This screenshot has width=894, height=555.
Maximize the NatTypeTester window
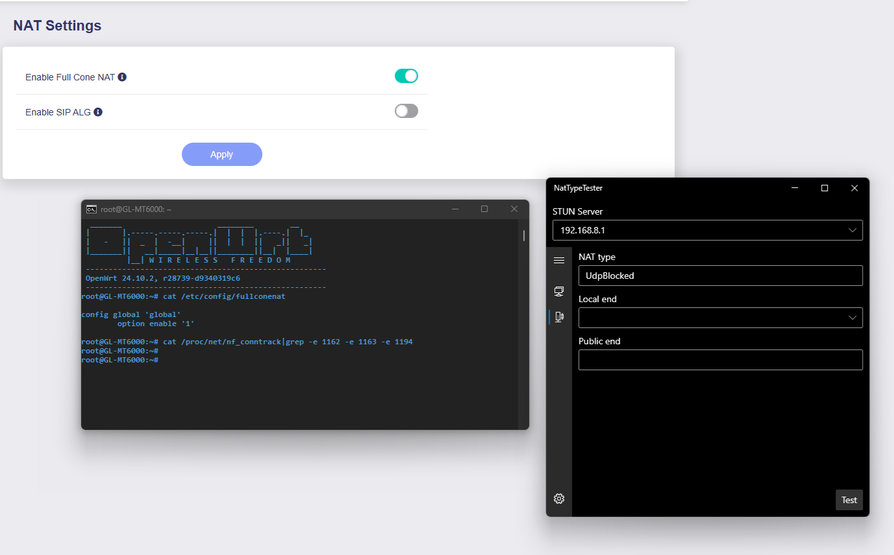click(x=825, y=188)
